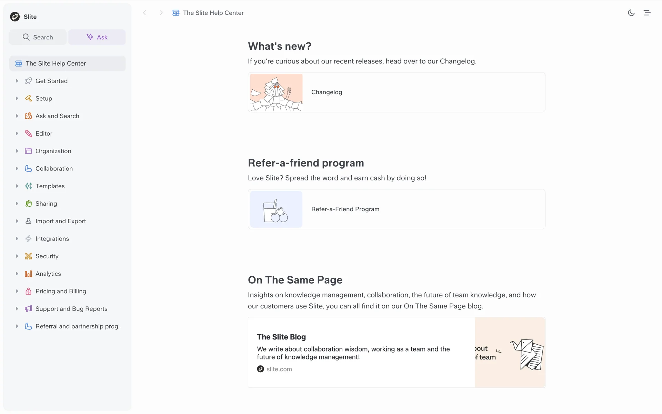Viewport: 662px width, 414px height.
Task: Open the Search tab
Action: [x=38, y=37]
